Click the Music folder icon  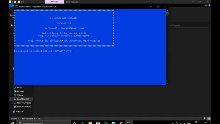click(x=15, y=87)
